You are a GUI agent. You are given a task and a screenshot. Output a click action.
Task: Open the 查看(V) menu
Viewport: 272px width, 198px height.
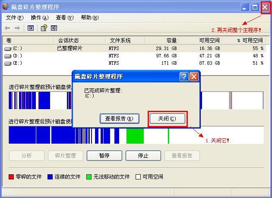coord(65,18)
